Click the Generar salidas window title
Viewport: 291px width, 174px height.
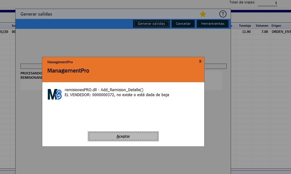click(x=36, y=14)
